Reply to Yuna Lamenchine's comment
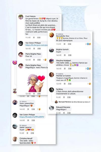Viewport: 101px width, 152px height. coord(33,109)
